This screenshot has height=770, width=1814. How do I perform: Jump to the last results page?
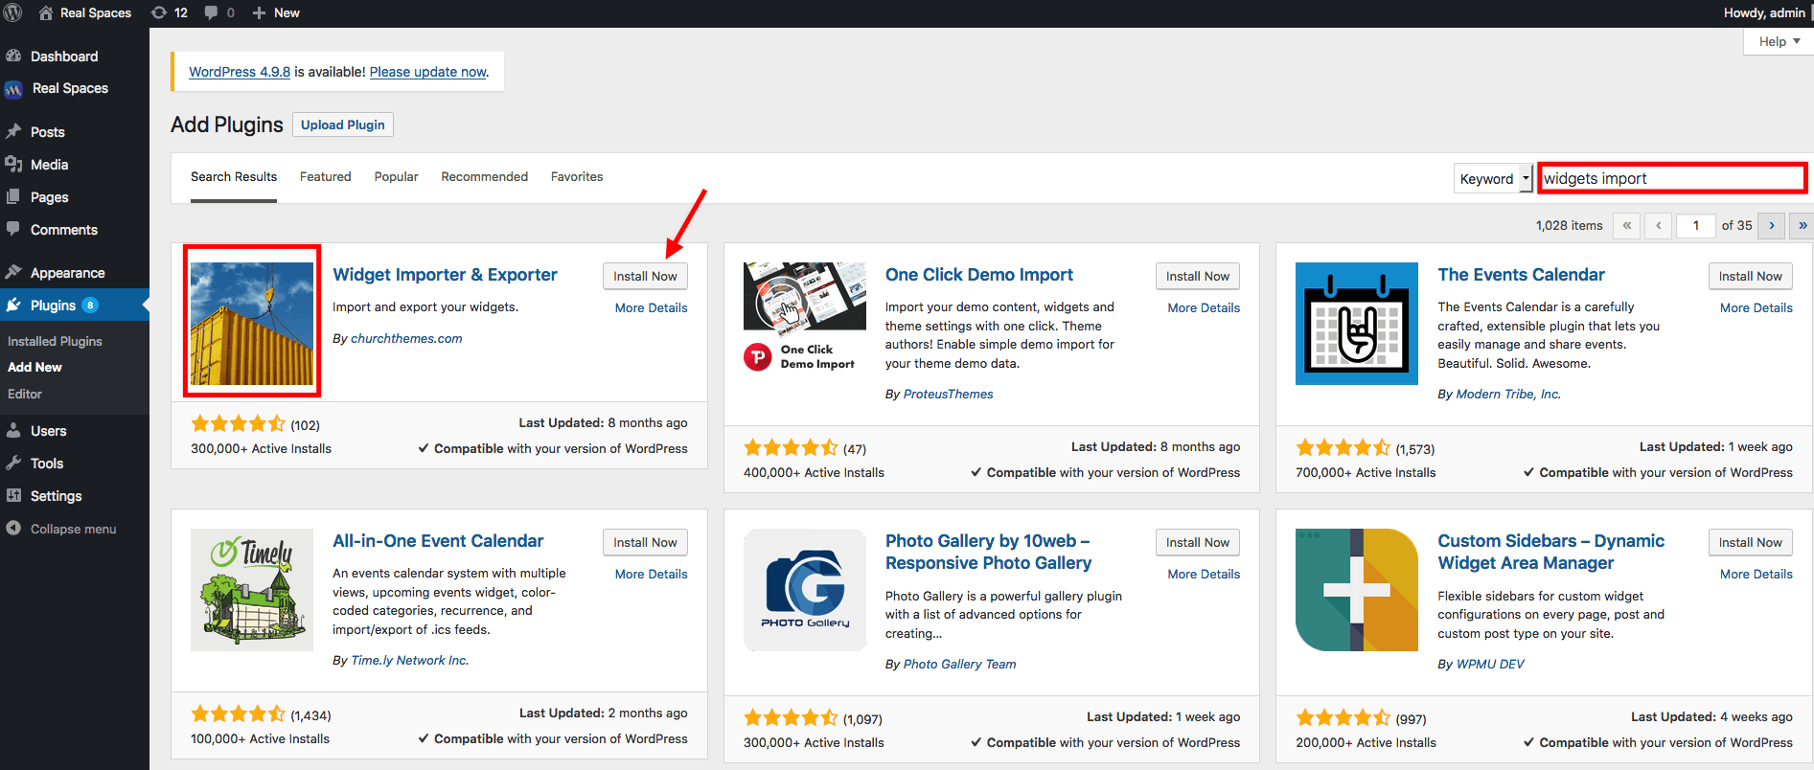point(1803,226)
